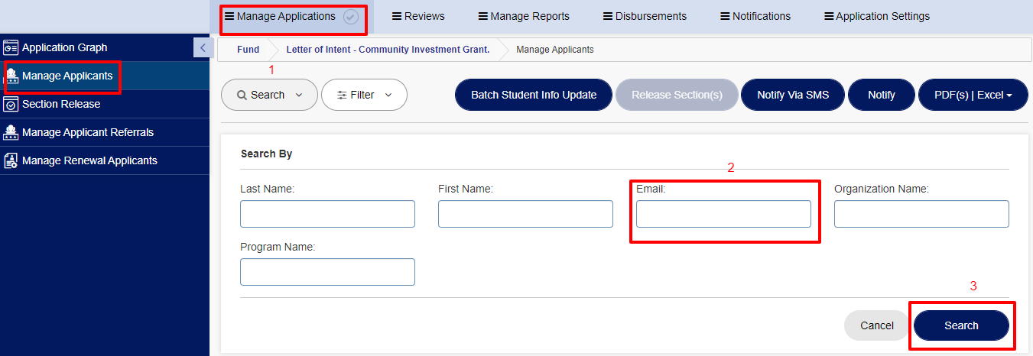Open the Manage Applications tab
The height and width of the screenshot is (356, 1033).
(x=286, y=16)
